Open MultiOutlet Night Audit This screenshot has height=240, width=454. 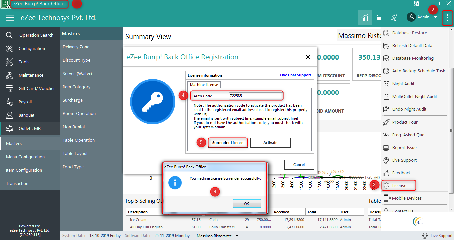pos(414,96)
